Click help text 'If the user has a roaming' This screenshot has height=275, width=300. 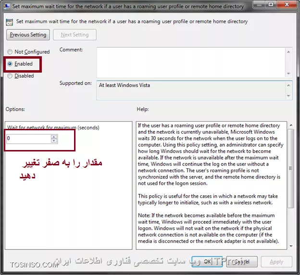tap(211, 154)
